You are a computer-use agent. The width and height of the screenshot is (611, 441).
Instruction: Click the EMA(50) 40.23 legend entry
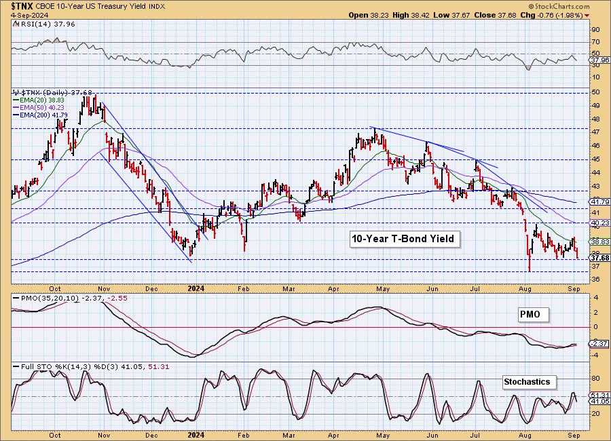42,107
